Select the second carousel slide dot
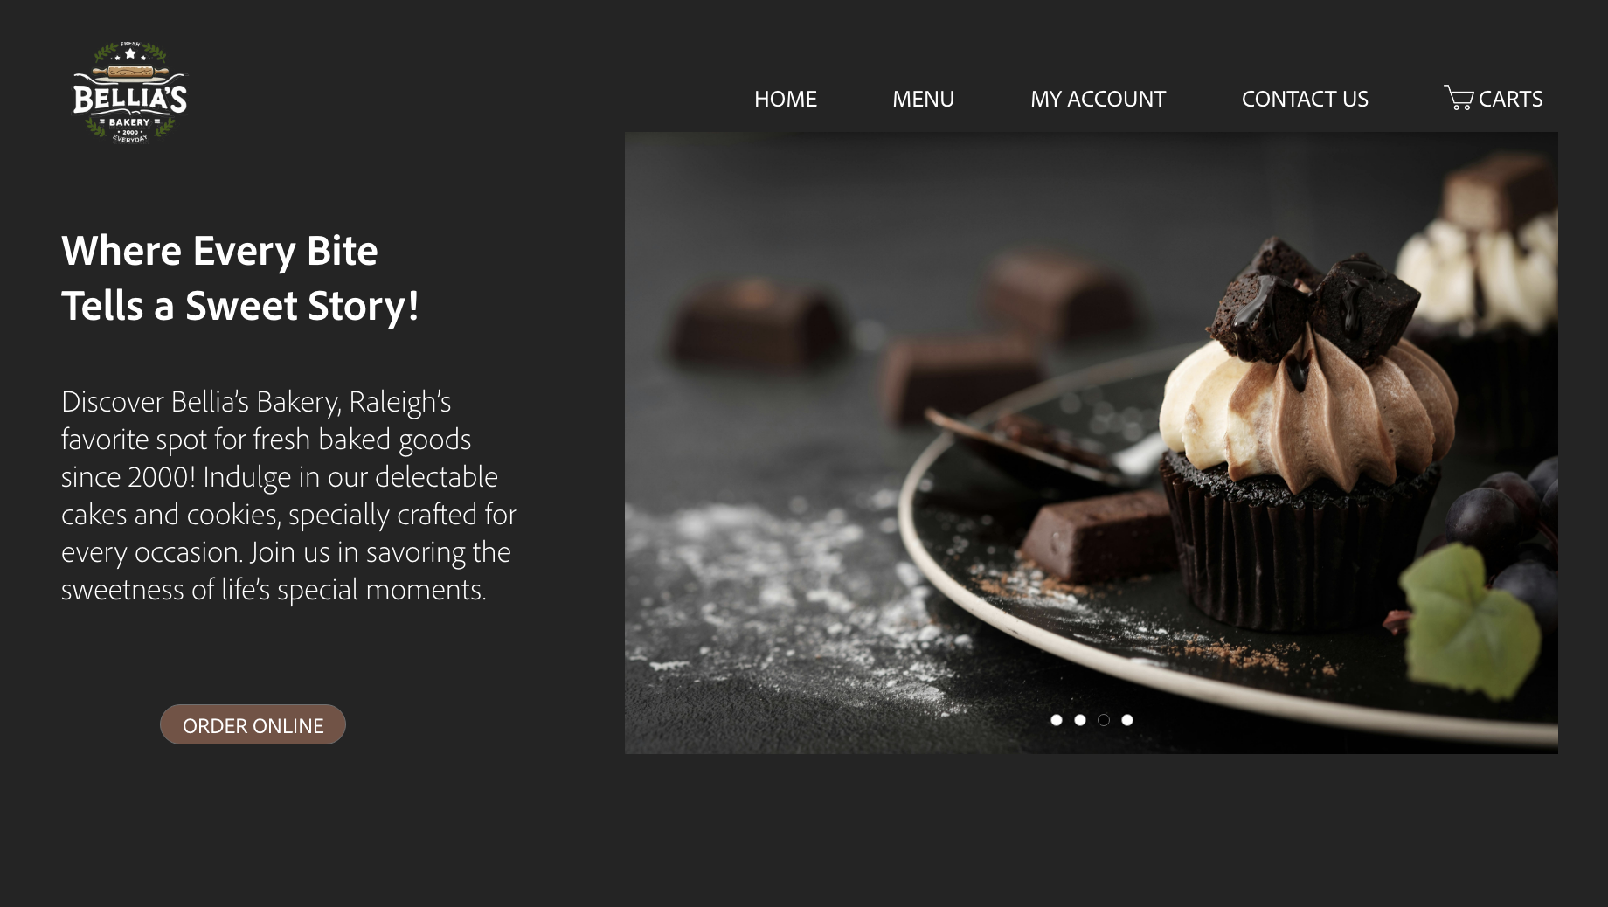 (x=1079, y=720)
